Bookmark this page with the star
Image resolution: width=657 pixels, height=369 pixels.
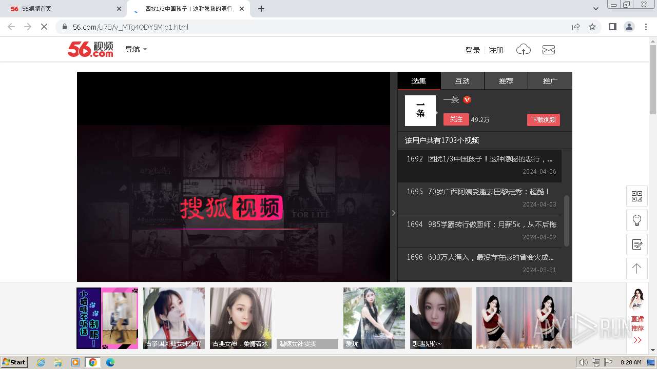point(592,27)
